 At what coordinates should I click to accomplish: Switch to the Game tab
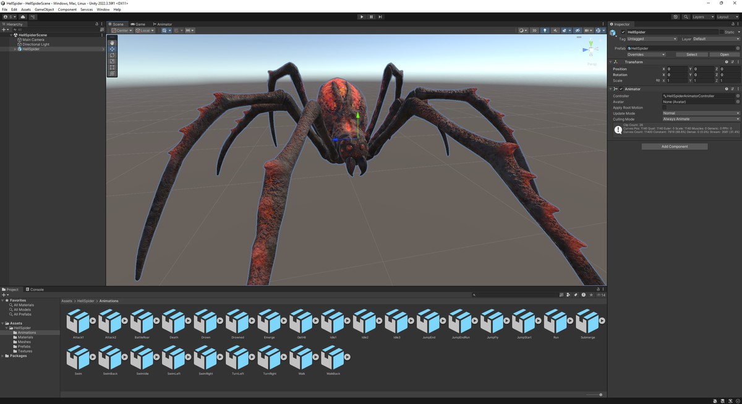(x=138, y=24)
